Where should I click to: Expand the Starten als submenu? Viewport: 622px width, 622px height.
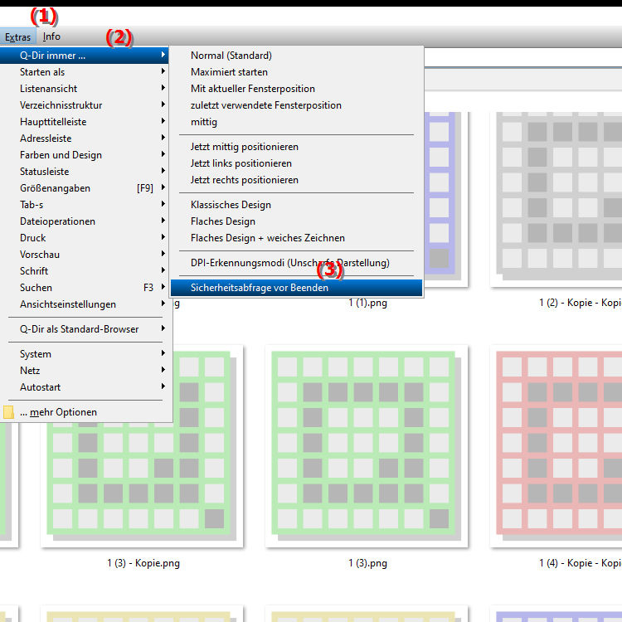84,72
